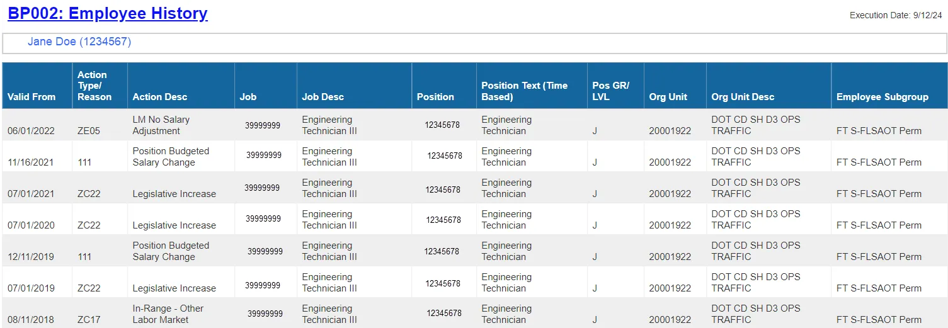Select the 11/16/2021 date cell
This screenshot has width=948, height=328.
tap(30, 162)
